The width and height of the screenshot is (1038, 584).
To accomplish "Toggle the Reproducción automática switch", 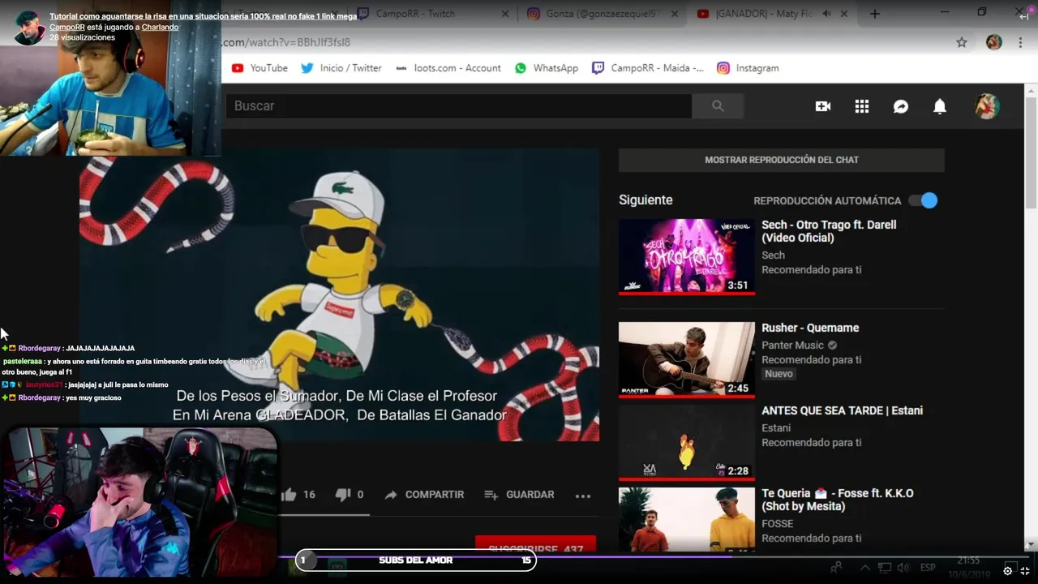I will click(923, 200).
